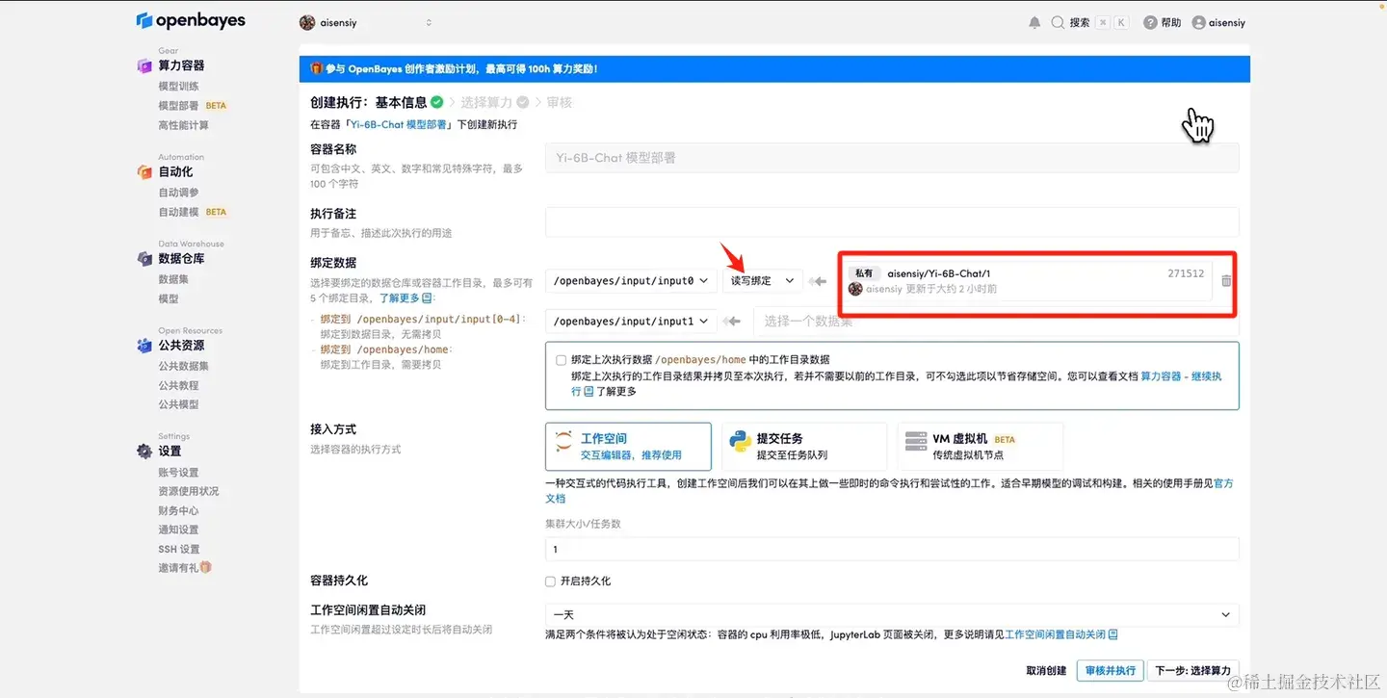Select the VM 虚拟机 access mode card

pos(980,446)
